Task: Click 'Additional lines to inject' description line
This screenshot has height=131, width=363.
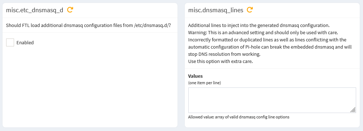Action: coord(259,25)
